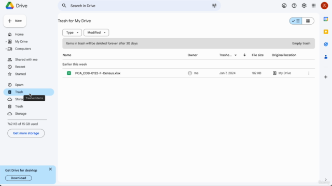Click Get more storage

[x=26, y=133]
